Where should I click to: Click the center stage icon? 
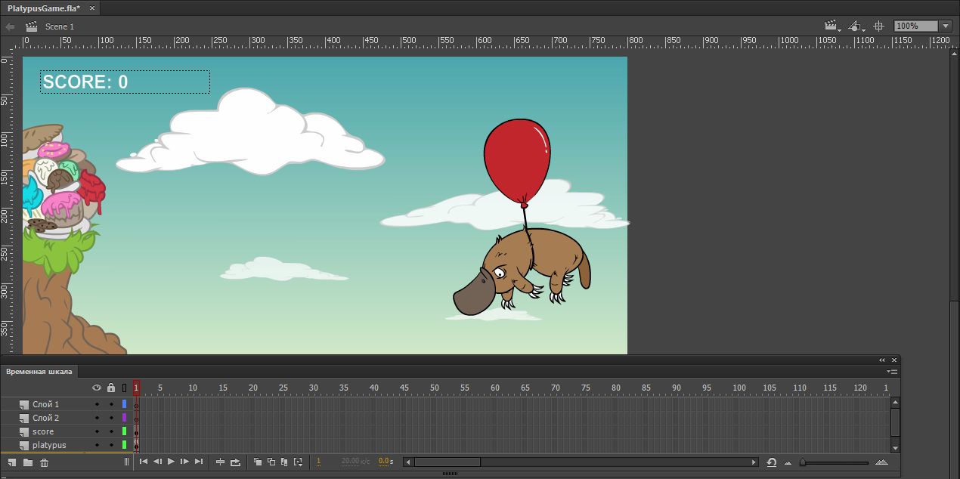tap(878, 26)
